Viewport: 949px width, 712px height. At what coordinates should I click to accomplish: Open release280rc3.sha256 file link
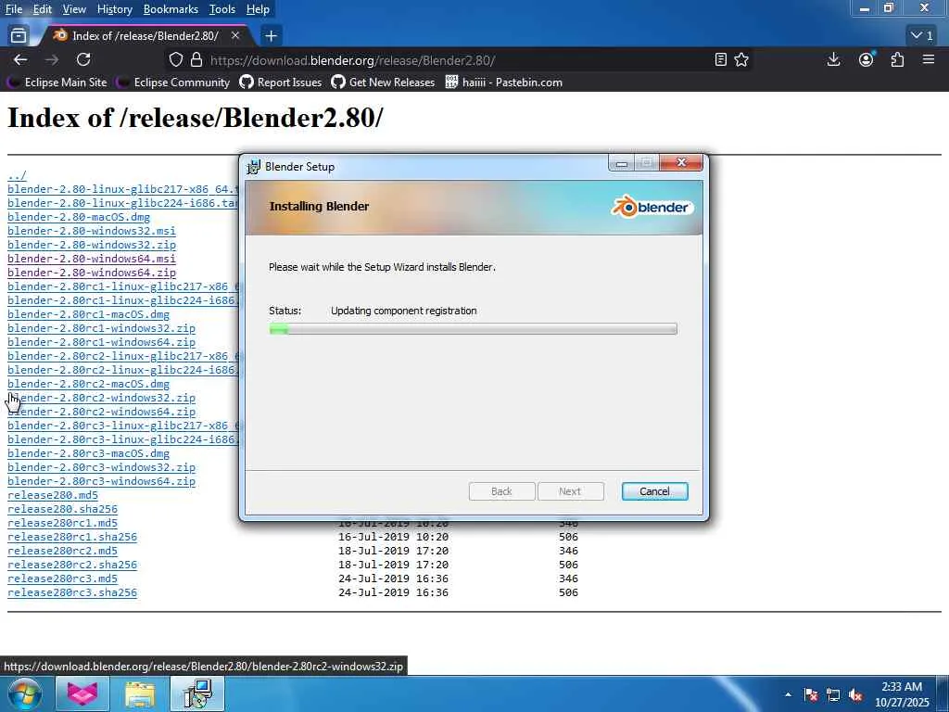point(72,592)
